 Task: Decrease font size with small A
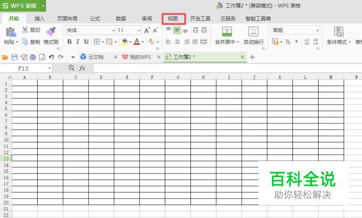coord(155,30)
